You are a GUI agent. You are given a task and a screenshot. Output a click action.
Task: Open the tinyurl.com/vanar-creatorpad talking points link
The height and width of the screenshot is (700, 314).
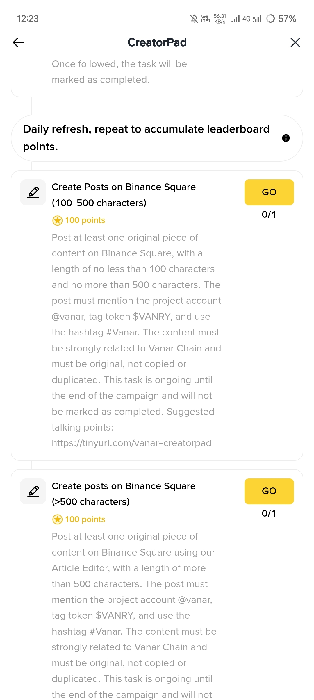click(131, 443)
